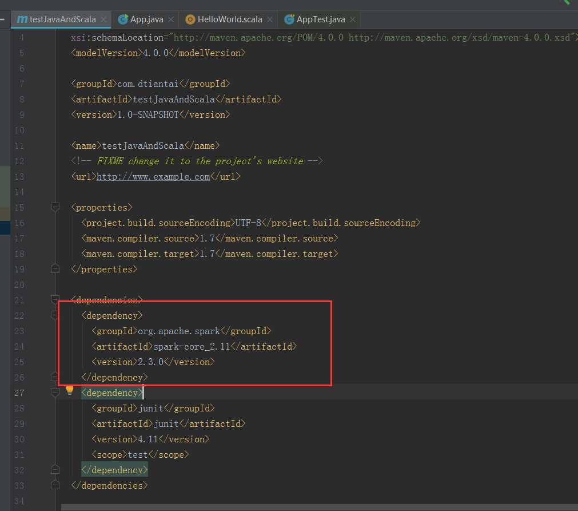Click the class icon on AppTest.java tab
Screen dimensions: 578x511
[289, 19]
